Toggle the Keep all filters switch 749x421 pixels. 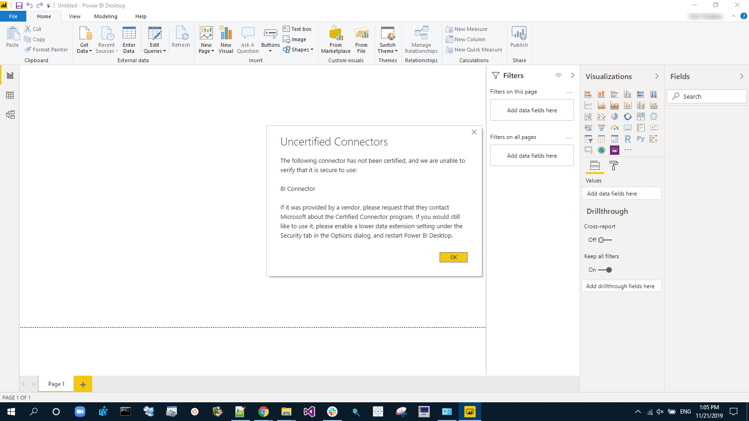[605, 270]
